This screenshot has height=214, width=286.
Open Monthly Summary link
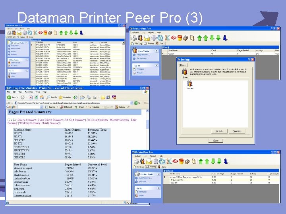(120, 120)
